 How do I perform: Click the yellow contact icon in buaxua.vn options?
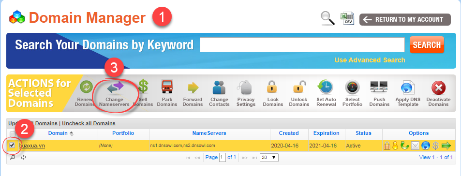[x=395, y=146]
